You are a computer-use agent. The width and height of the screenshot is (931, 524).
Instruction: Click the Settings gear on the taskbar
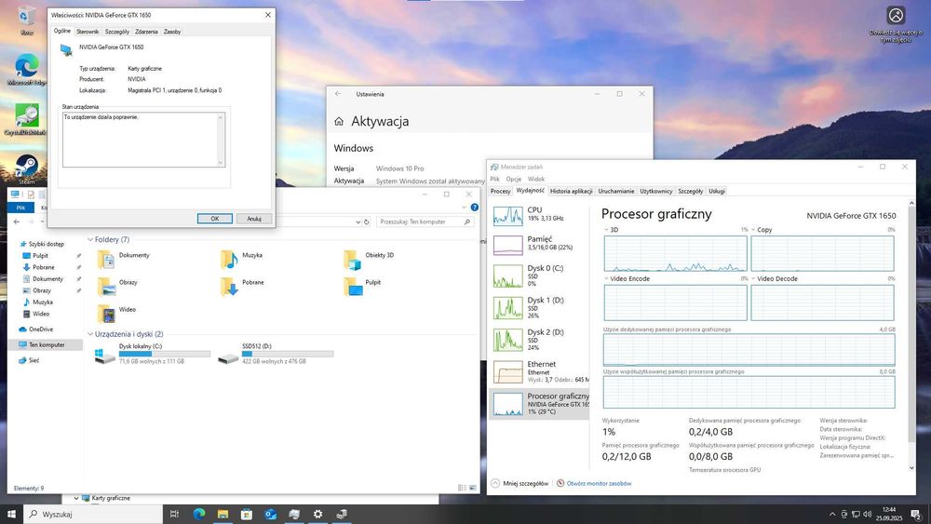pyautogui.click(x=317, y=514)
